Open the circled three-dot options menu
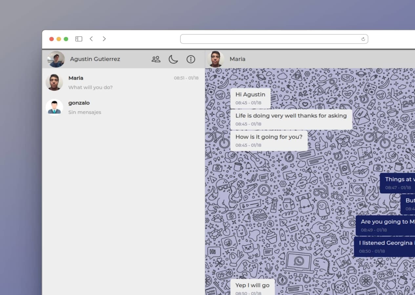 (191, 59)
